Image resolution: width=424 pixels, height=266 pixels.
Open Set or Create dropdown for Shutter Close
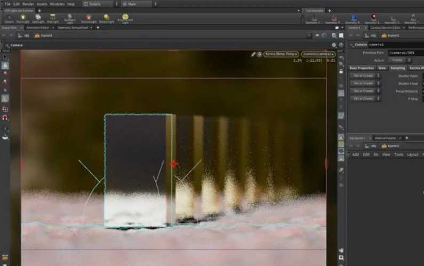(365, 84)
